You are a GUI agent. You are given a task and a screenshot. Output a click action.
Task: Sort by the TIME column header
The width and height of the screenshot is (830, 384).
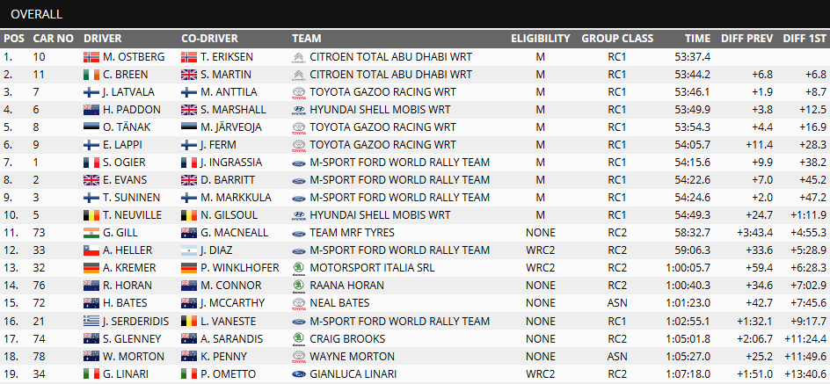[697, 39]
